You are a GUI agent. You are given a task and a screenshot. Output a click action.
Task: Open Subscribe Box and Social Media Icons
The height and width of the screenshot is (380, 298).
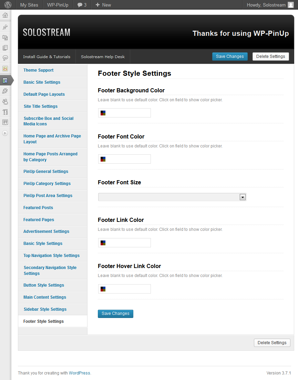[53, 121]
